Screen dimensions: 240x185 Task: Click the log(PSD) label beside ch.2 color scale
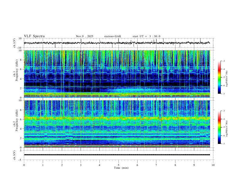pos(227,128)
